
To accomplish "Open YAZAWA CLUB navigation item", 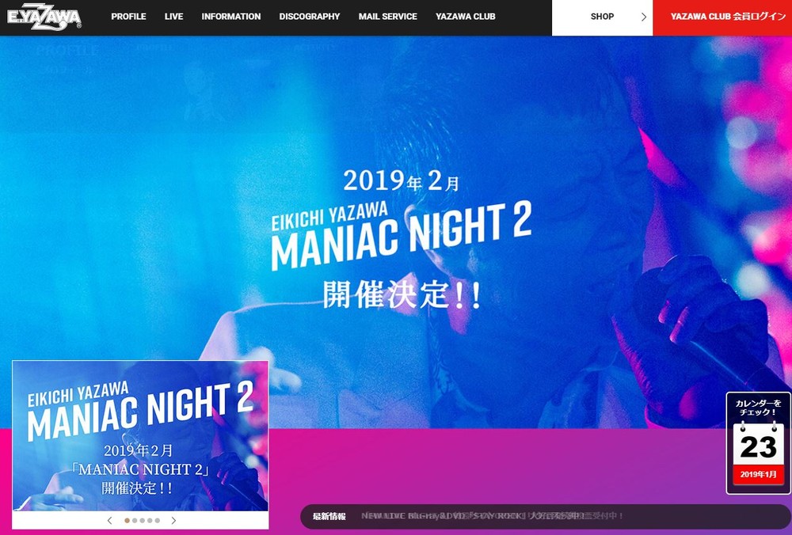I will [466, 17].
